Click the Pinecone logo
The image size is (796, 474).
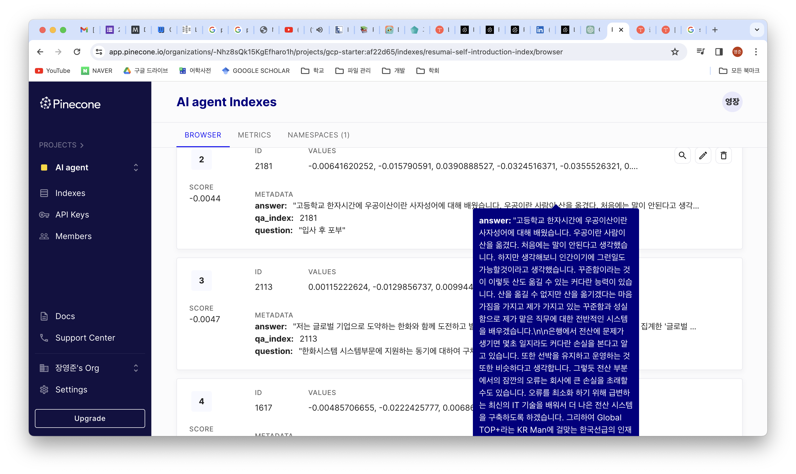click(x=70, y=104)
